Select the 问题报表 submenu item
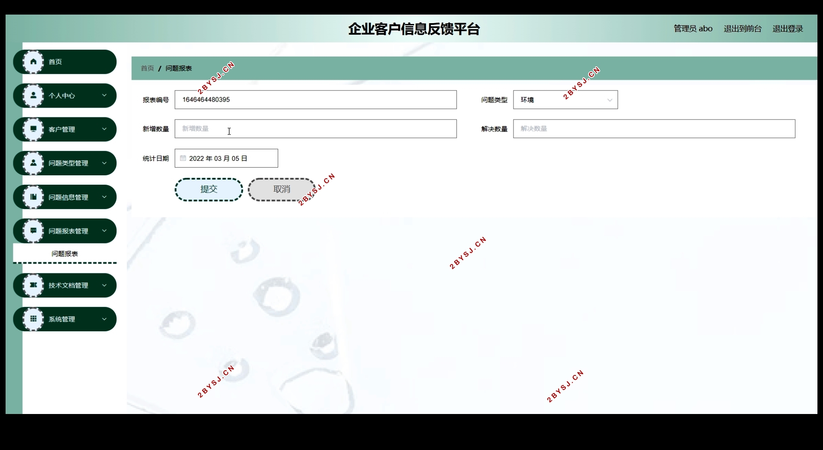 (65, 254)
